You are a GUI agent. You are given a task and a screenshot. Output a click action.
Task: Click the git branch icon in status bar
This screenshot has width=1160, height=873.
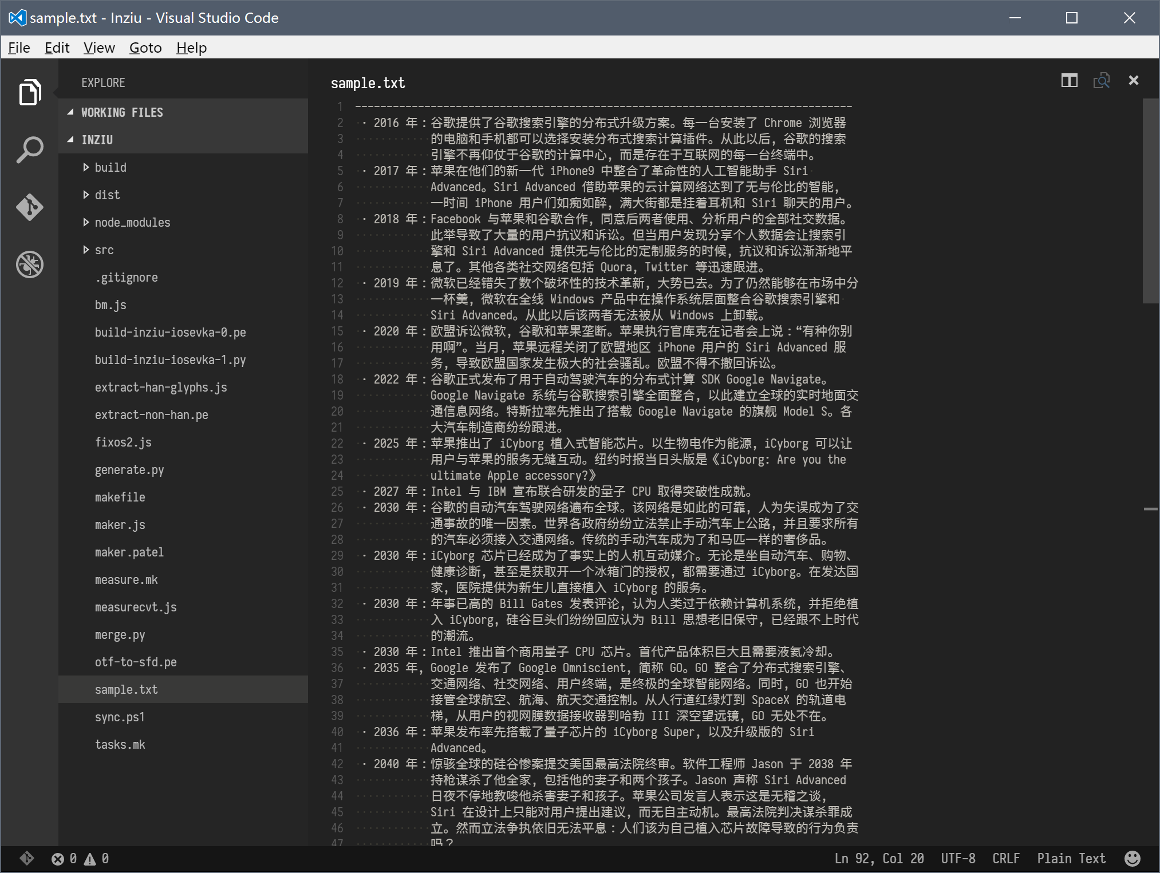27,858
